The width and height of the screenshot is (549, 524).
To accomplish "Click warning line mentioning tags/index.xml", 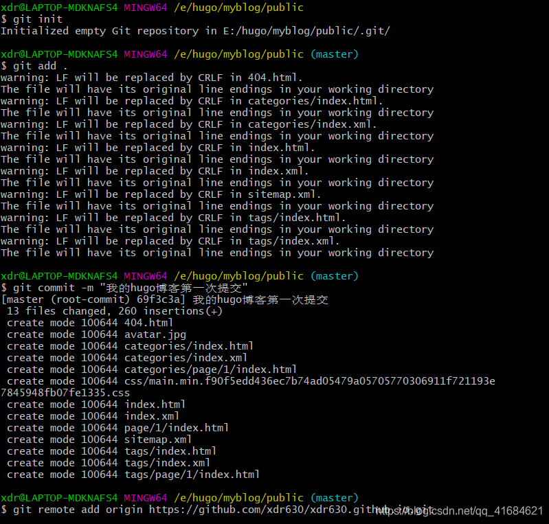I will [x=170, y=241].
